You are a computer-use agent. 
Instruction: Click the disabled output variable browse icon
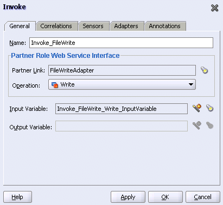click(210, 125)
